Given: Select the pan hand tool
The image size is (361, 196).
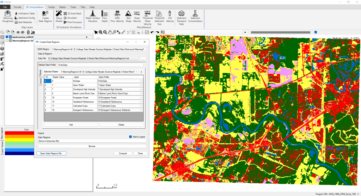Looking at the screenshot, I should pyautogui.click(x=110, y=32).
